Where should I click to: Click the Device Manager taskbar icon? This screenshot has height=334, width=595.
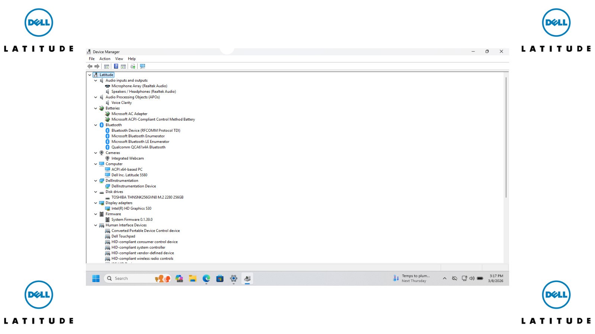[247, 279]
